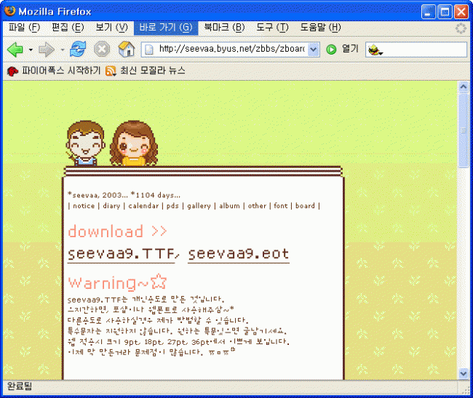The height and width of the screenshot is (398, 473).
Task: Click the '*seevaa, 2003... *1104 days...' text
Action: point(124,195)
